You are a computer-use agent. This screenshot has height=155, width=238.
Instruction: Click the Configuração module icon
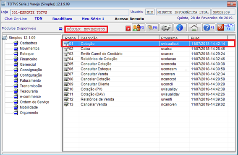click(16, 75)
